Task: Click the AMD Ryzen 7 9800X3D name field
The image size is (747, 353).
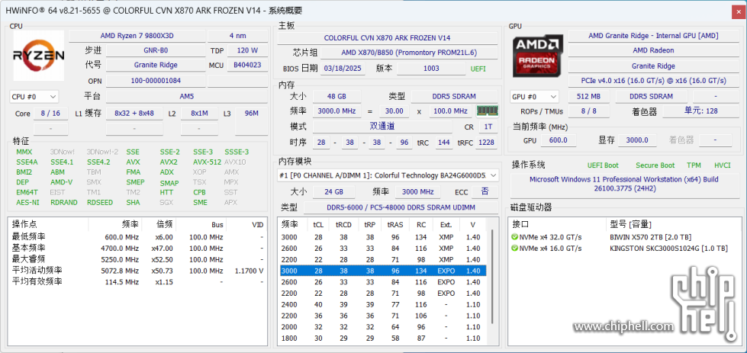Action: (137, 36)
